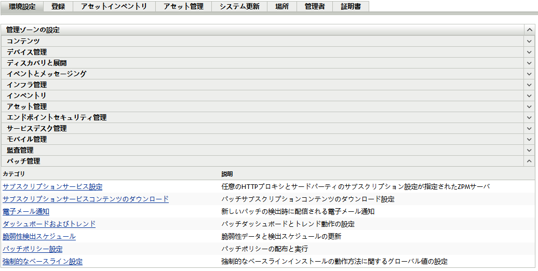538x271 pixels.
Task: Open the 登録 tab
Action: click(x=58, y=7)
